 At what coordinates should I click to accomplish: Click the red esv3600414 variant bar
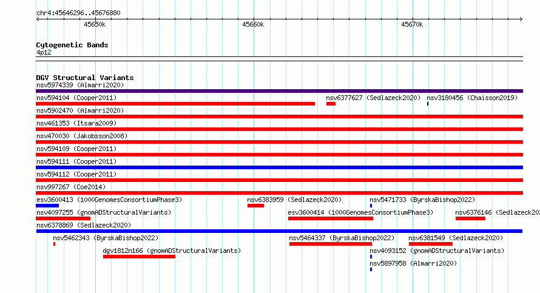point(331,218)
